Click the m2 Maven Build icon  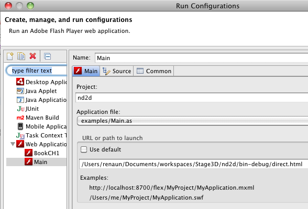pyautogui.click(x=20, y=118)
